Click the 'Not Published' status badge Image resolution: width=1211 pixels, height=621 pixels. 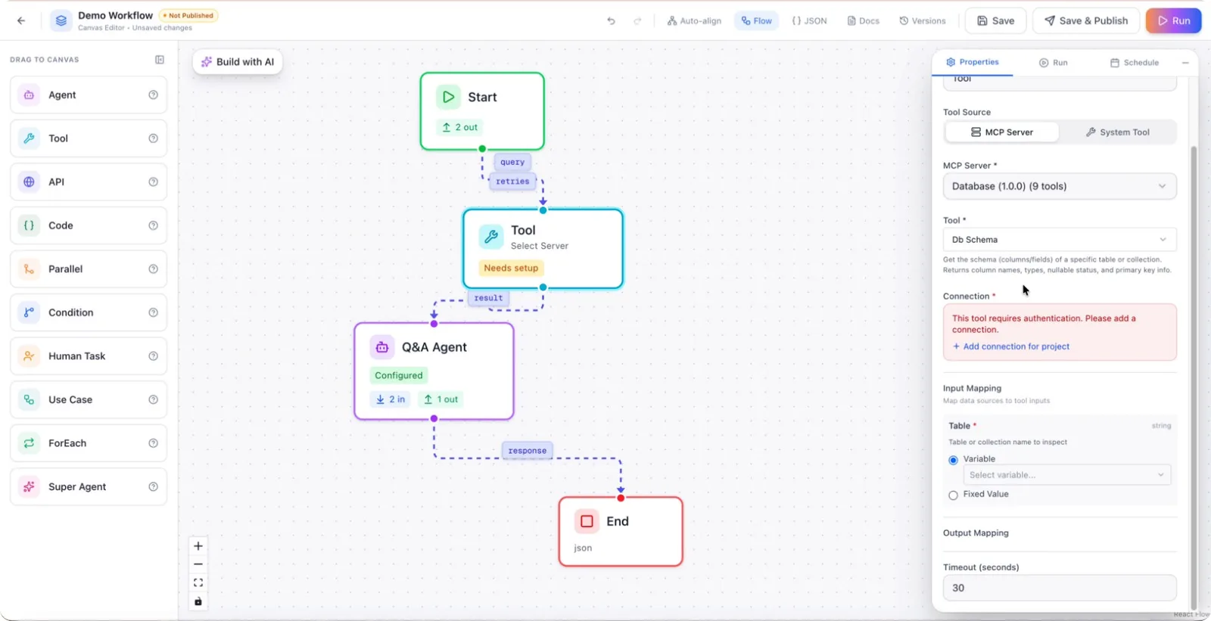pos(188,16)
